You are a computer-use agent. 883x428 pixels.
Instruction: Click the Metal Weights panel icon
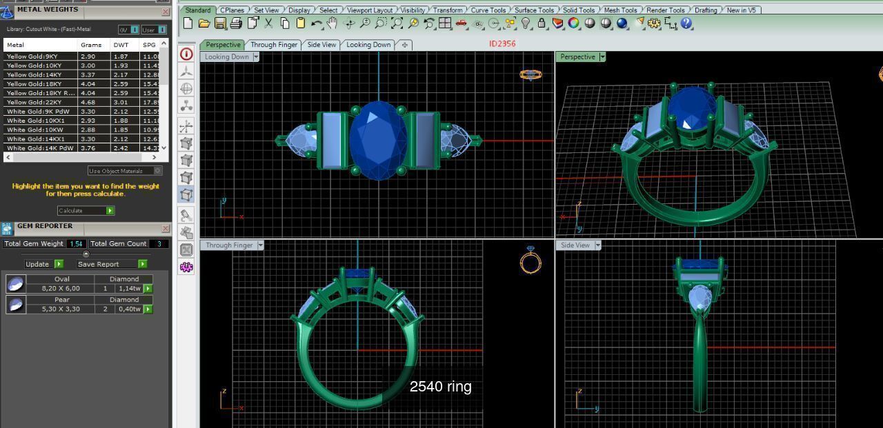click(7, 12)
